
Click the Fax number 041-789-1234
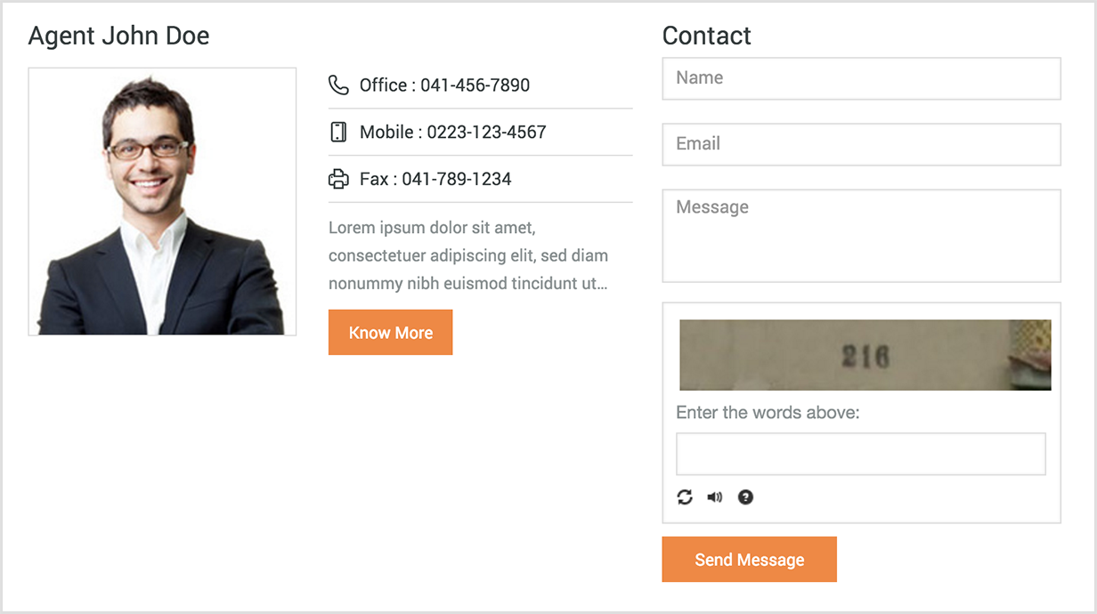457,179
